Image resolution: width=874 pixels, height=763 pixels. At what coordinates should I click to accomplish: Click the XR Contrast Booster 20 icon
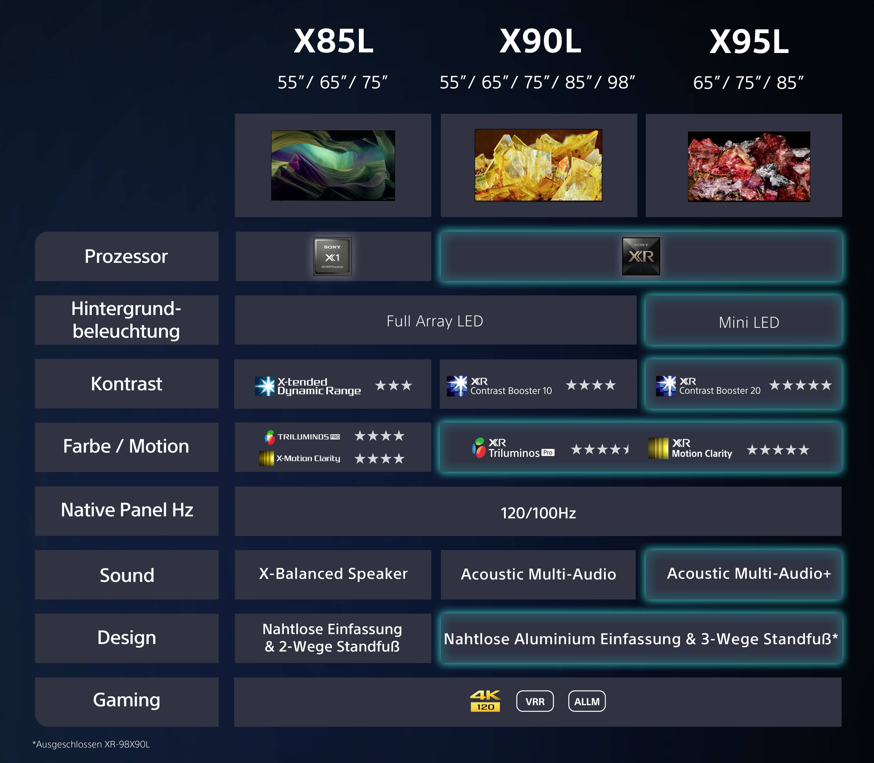708,386
